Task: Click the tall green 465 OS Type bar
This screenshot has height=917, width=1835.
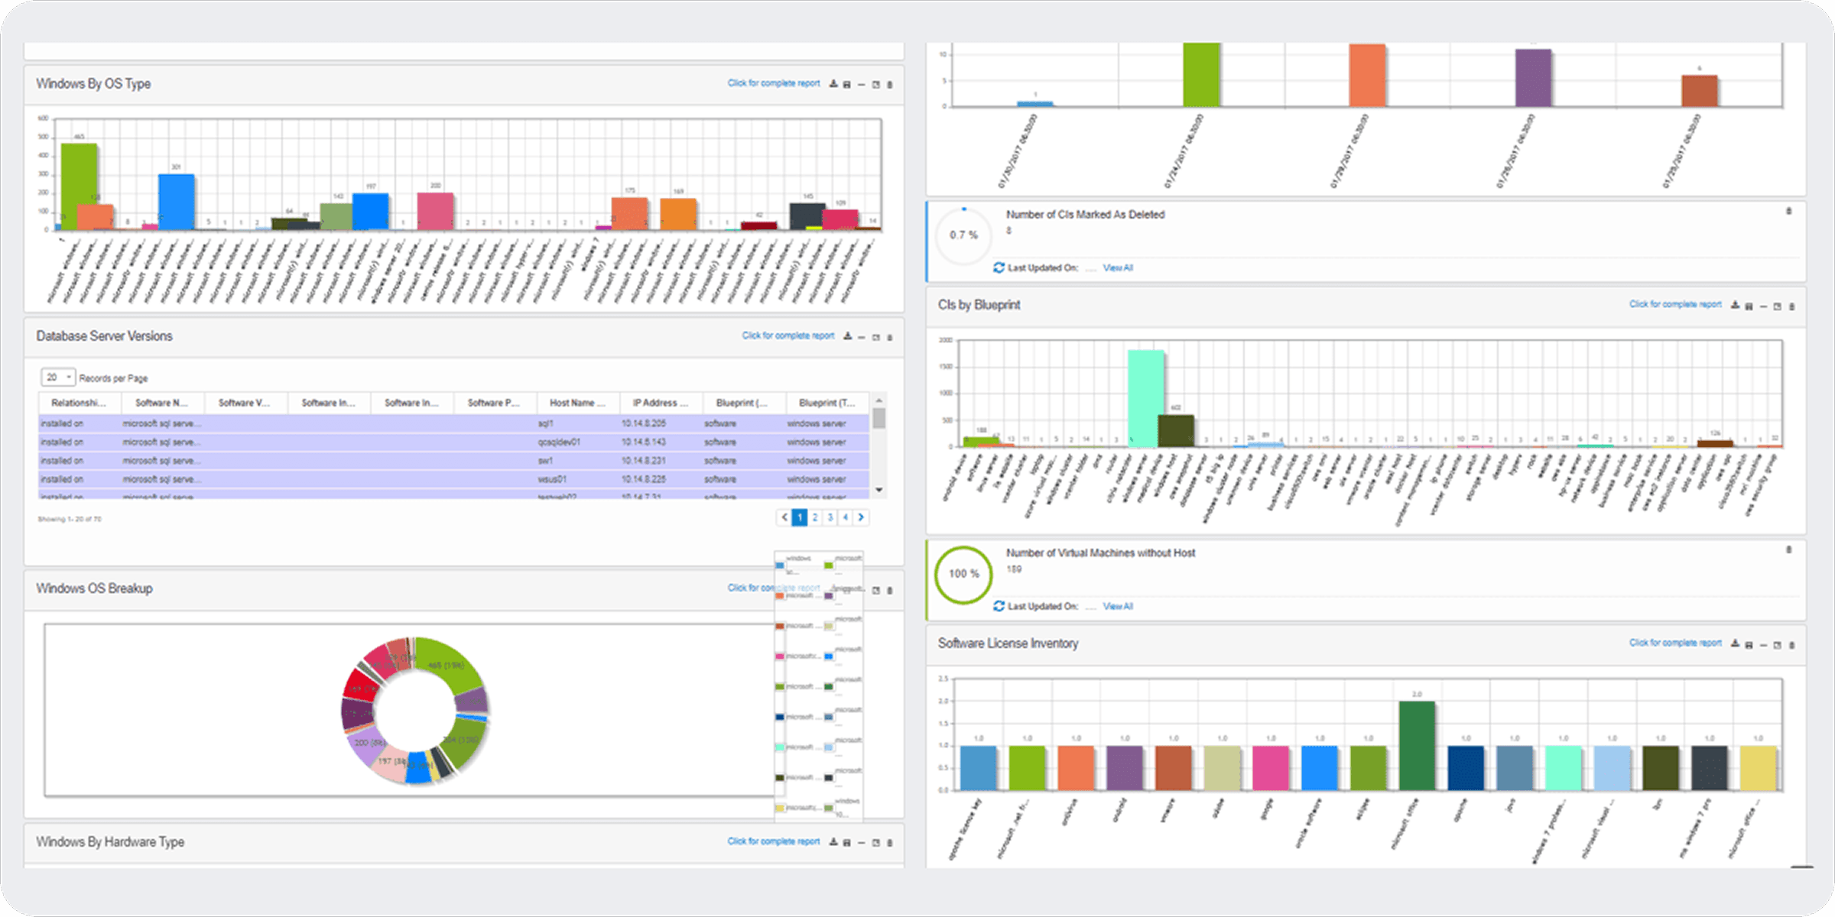Action: point(79,186)
